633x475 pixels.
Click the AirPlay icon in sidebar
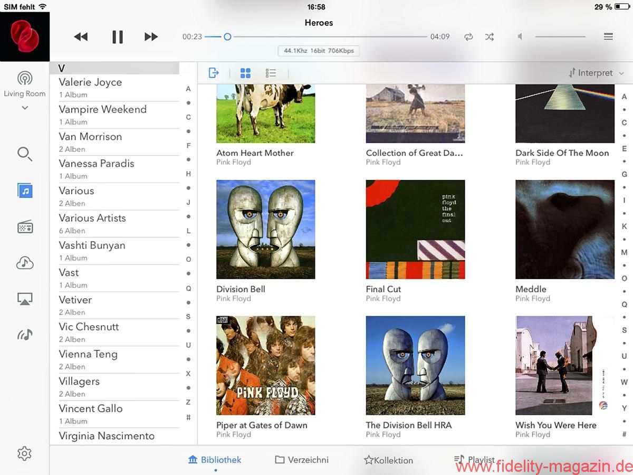click(25, 299)
